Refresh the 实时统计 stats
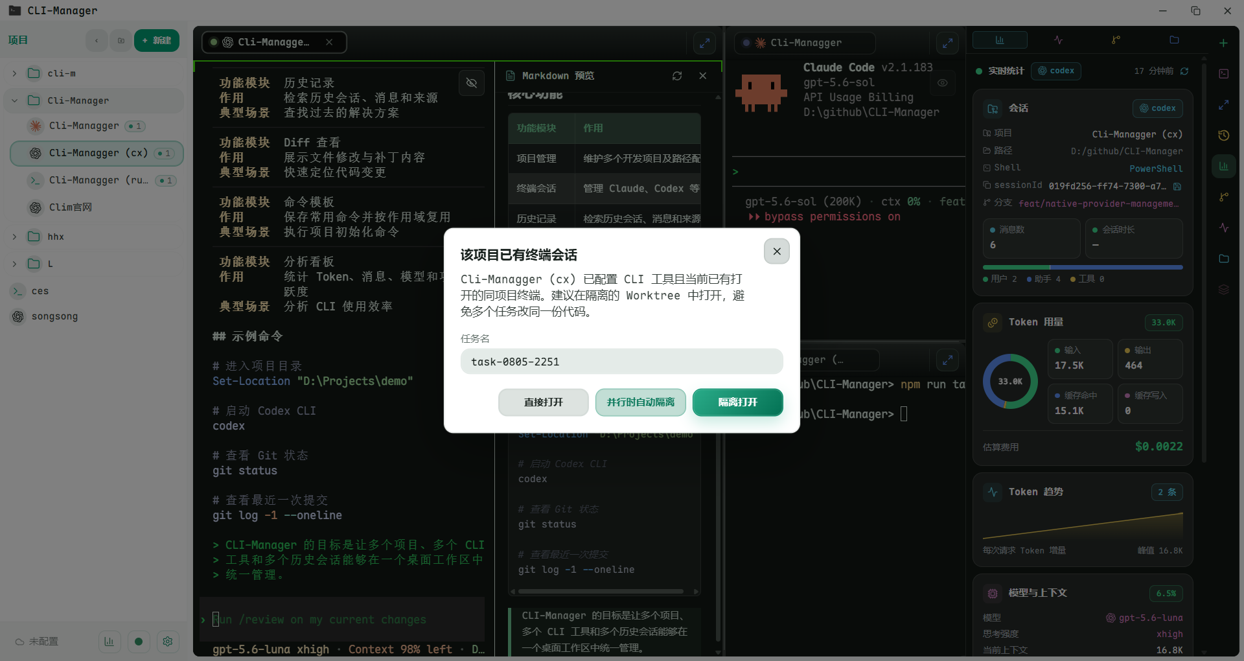1244x661 pixels. (x=1184, y=71)
